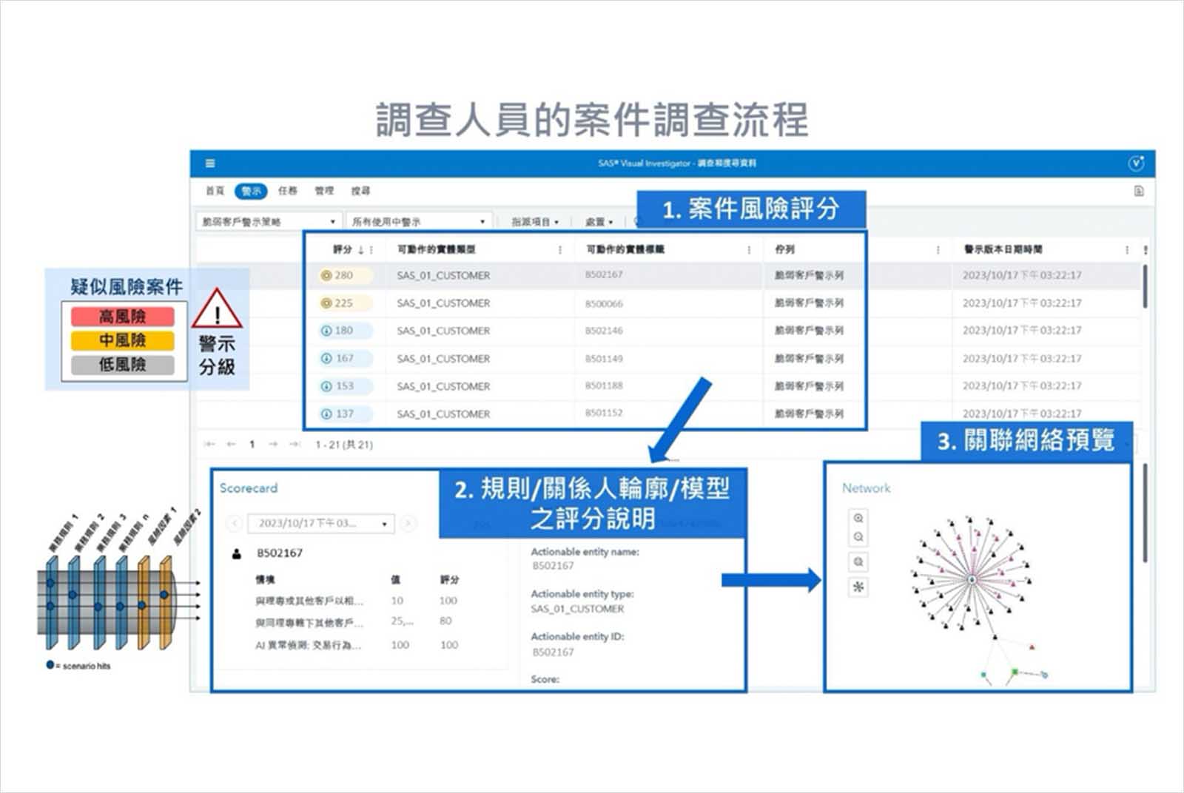
Task: Click the center node of the network graph
Action: point(972,580)
